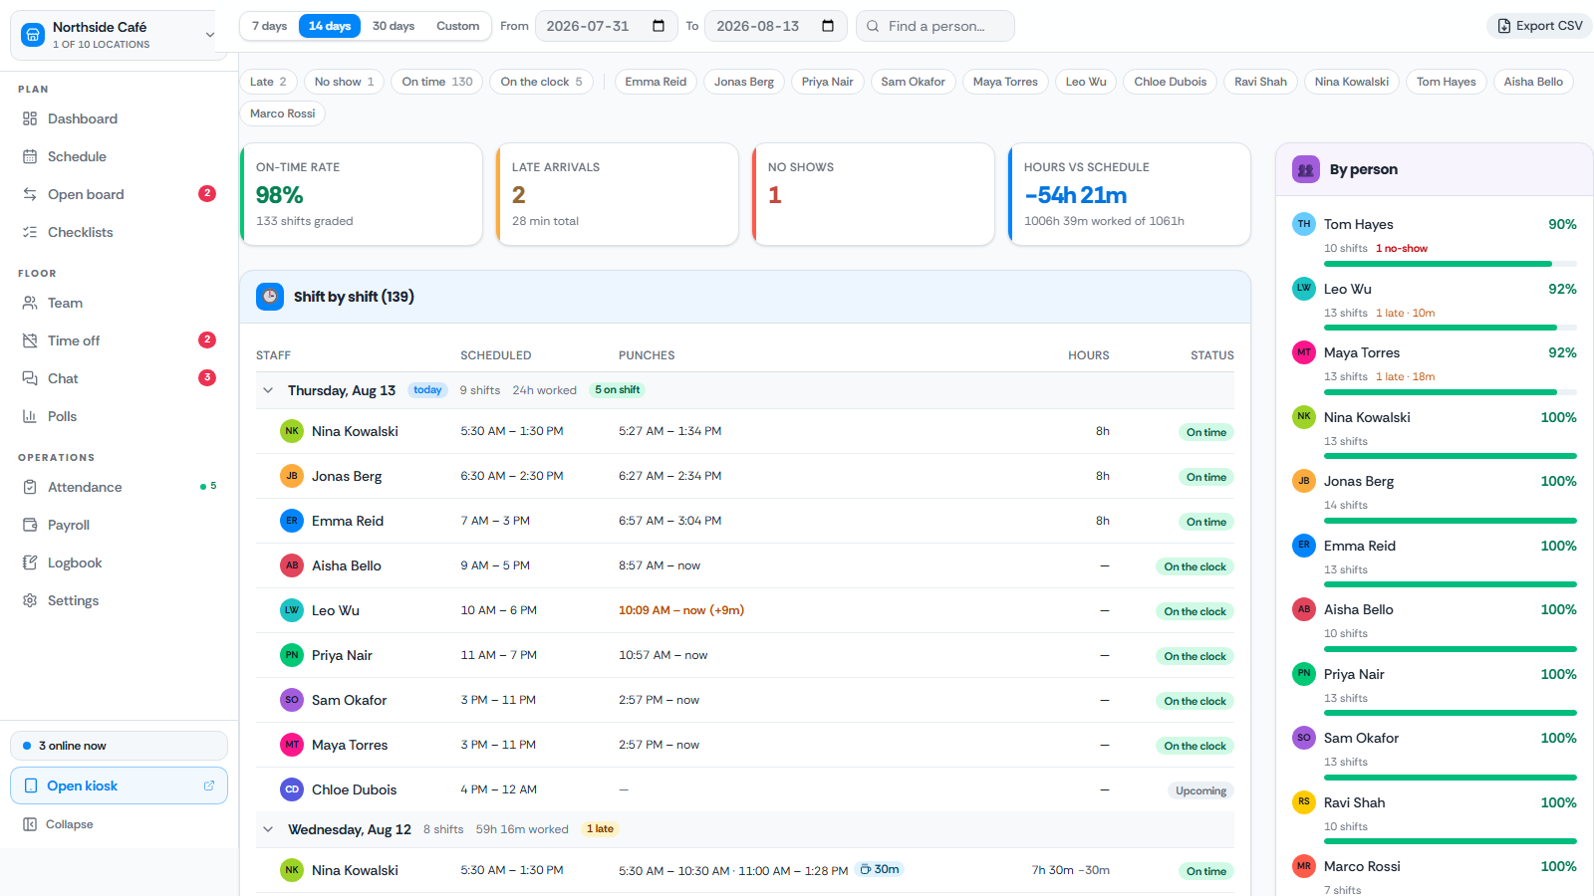The height and width of the screenshot is (896, 1594).
Task: Click the Northside Café store logo
Action: (33, 35)
